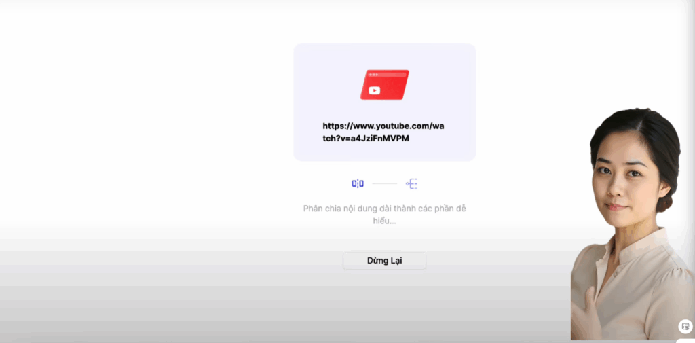Click the presenter video overlay
Image resolution: width=695 pixels, height=343 pixels.
633,224
